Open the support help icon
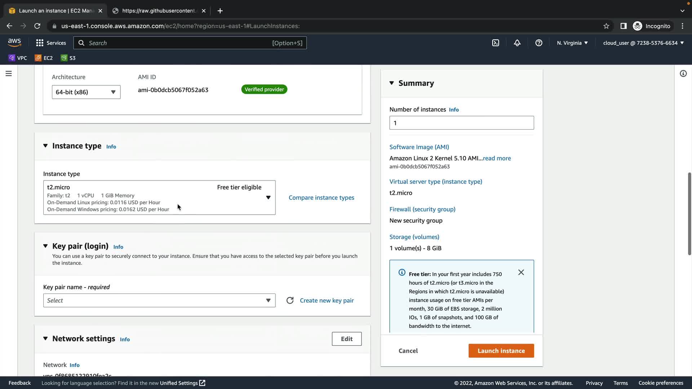Image resolution: width=692 pixels, height=389 pixels. point(539,43)
